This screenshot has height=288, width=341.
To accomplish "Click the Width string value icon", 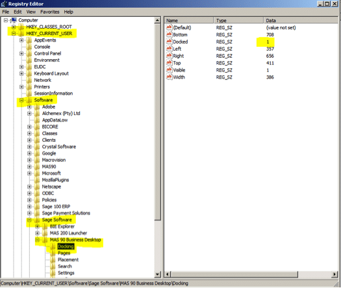I will pyautogui.click(x=169, y=77).
